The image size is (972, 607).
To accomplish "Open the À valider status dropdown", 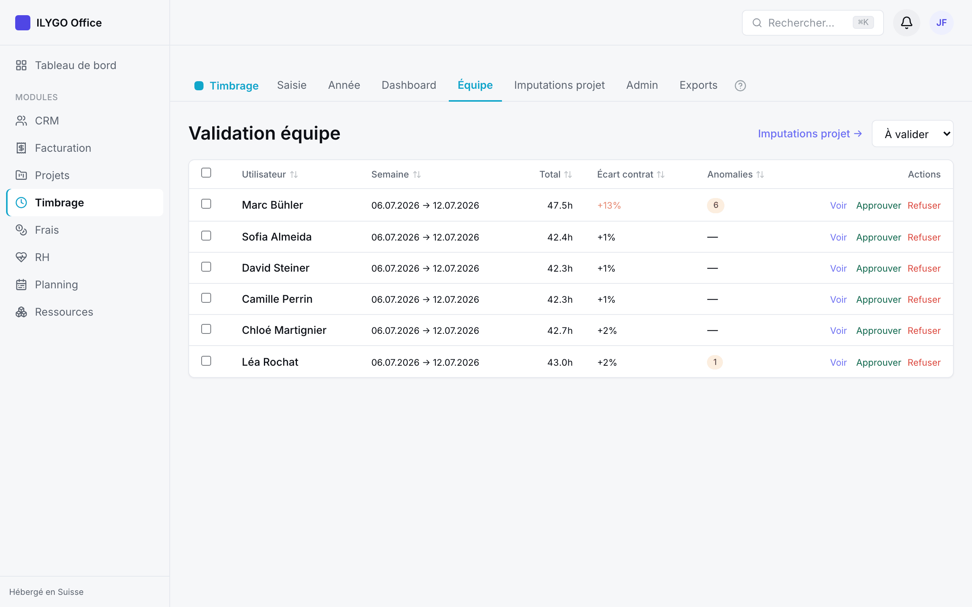I will (x=912, y=134).
